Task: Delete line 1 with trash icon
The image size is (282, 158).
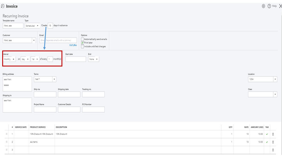Action: 273,134
